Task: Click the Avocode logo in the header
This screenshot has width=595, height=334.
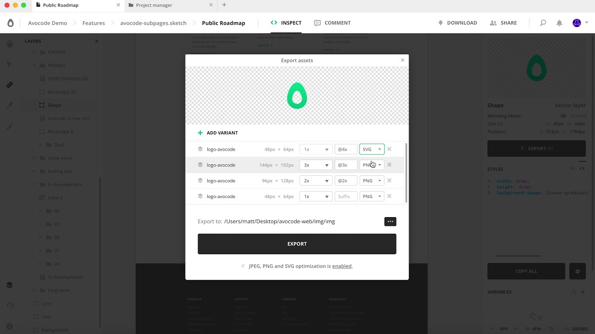Action: (10, 23)
